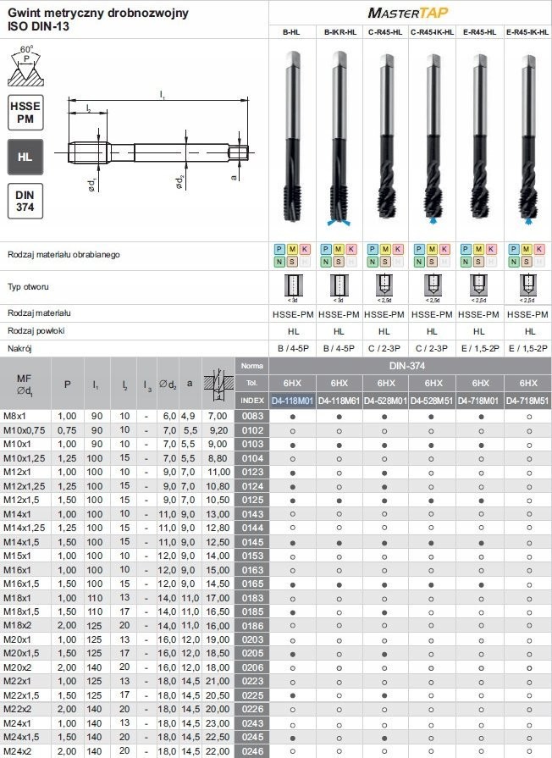Select the M24x2 availability dot under D4-718M51
The image size is (552, 758).
pyautogui.click(x=528, y=751)
